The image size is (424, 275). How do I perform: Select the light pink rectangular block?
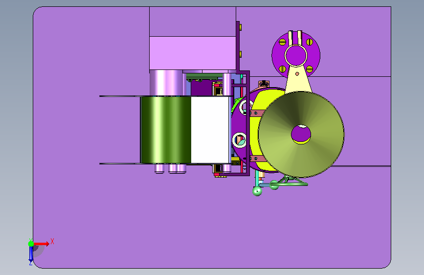[193, 53]
